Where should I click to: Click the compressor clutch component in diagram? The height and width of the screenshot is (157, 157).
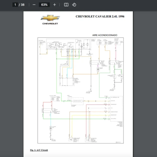[x=115, y=76]
